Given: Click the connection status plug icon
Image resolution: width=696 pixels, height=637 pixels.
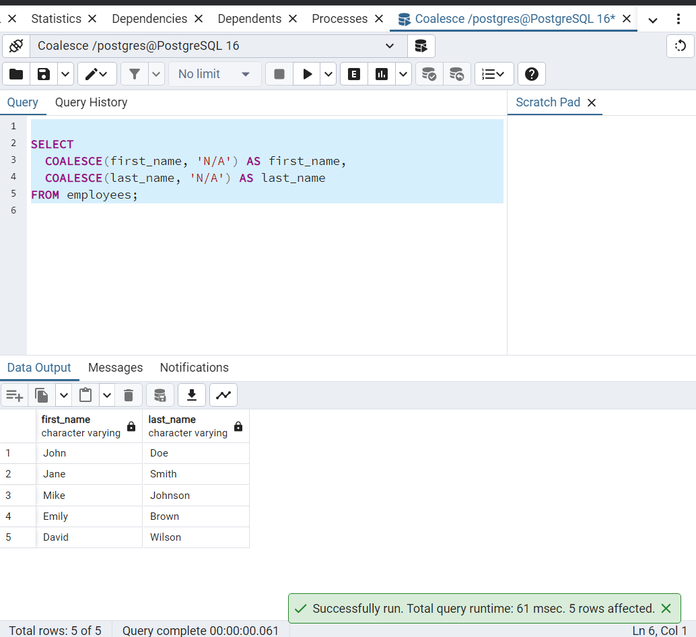Looking at the screenshot, I should click(x=16, y=46).
